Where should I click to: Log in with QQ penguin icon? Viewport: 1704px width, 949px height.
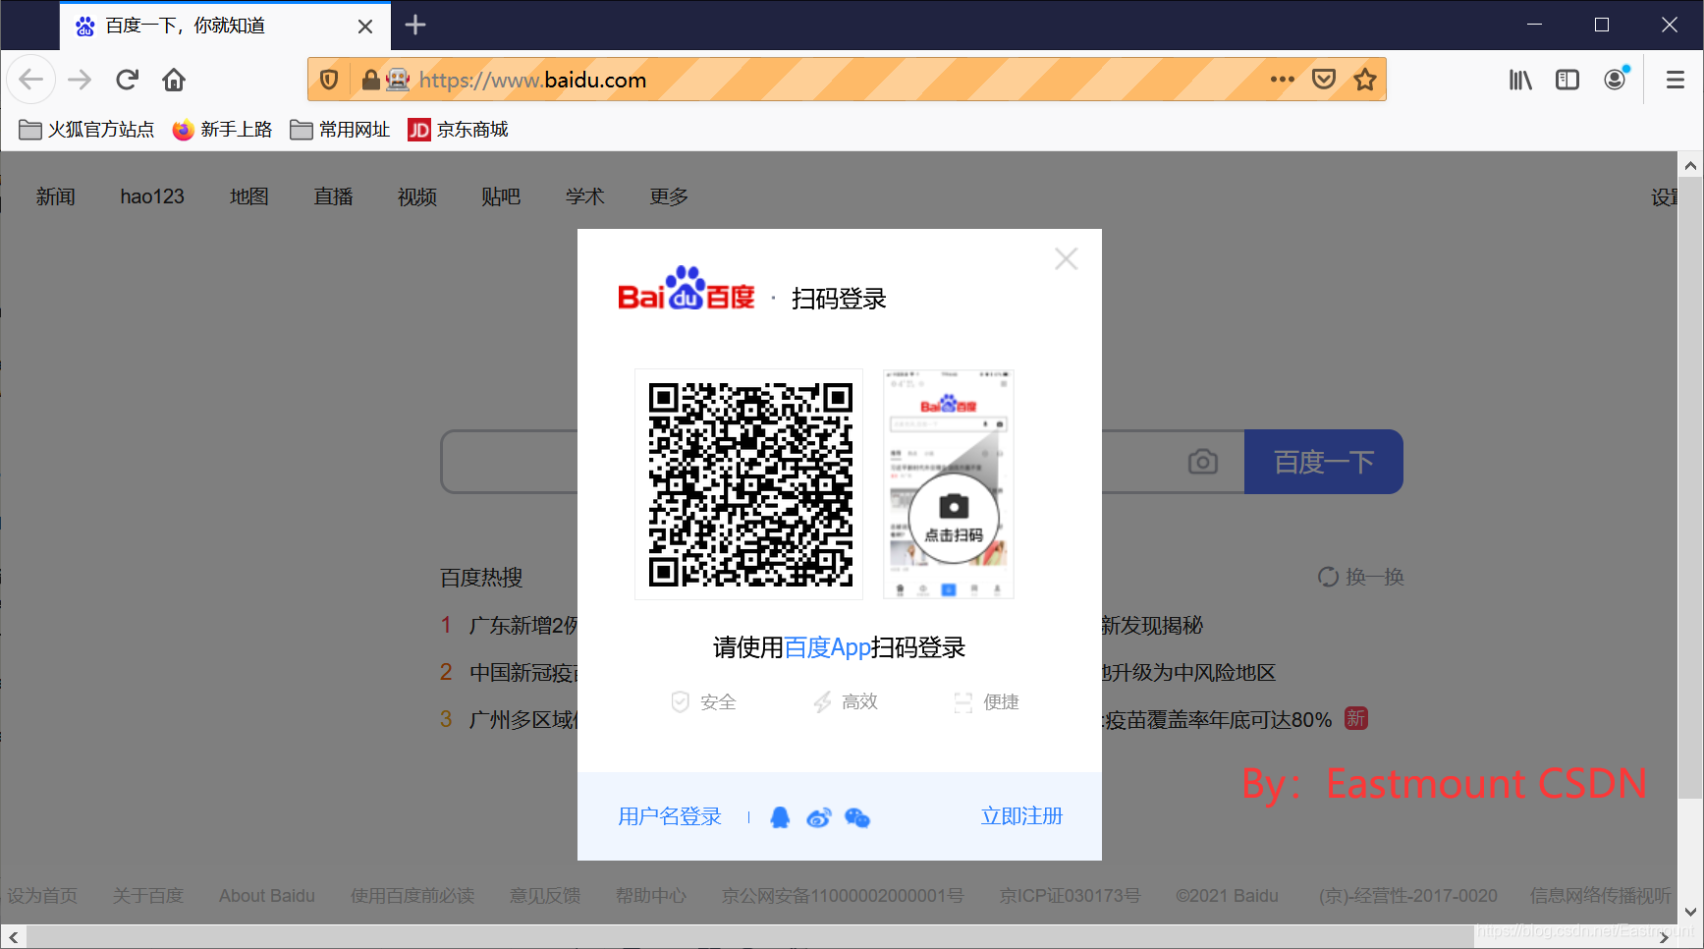tap(780, 817)
